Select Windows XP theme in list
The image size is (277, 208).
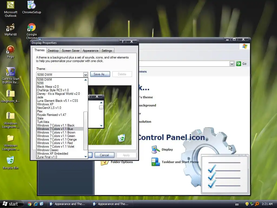[x=60, y=104]
